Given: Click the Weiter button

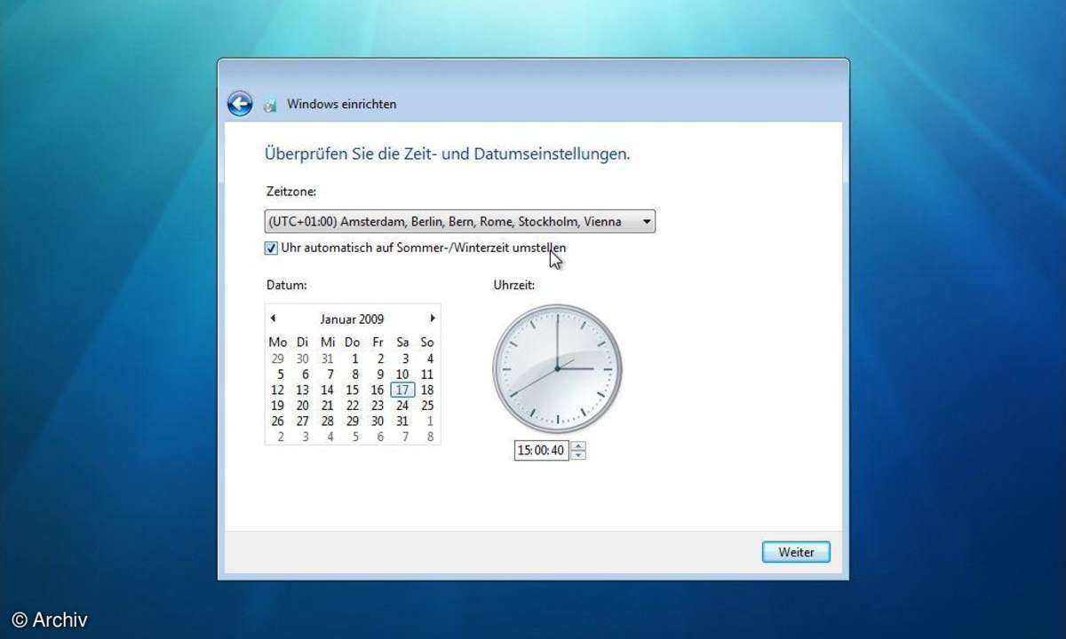Looking at the screenshot, I should [796, 552].
